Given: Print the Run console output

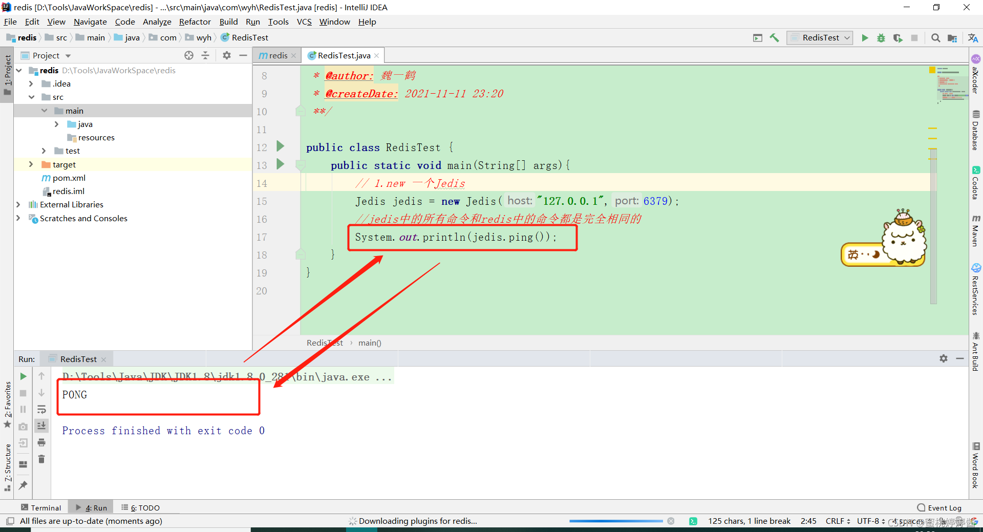Looking at the screenshot, I should [x=41, y=442].
